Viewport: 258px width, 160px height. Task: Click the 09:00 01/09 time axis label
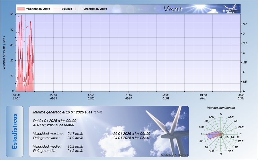tap(166, 97)
